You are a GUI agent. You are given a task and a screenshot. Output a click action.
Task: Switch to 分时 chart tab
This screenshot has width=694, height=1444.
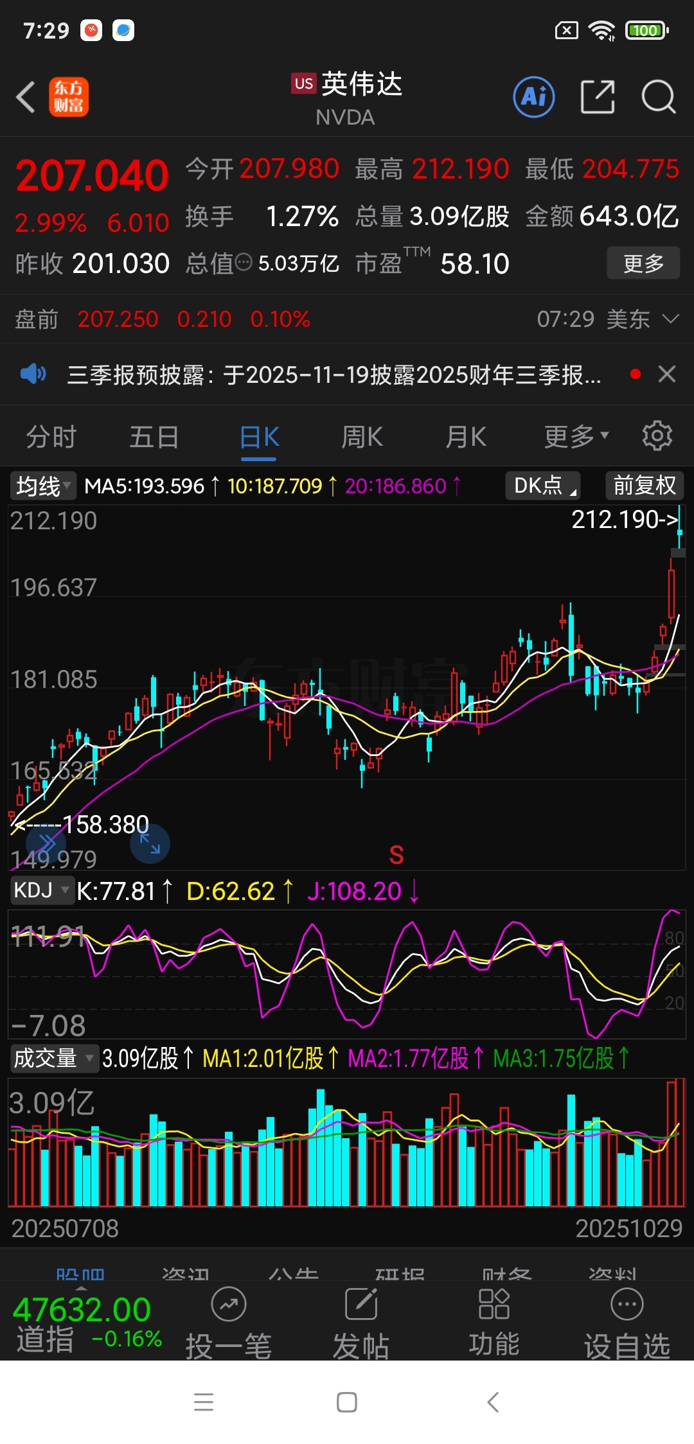(51, 437)
